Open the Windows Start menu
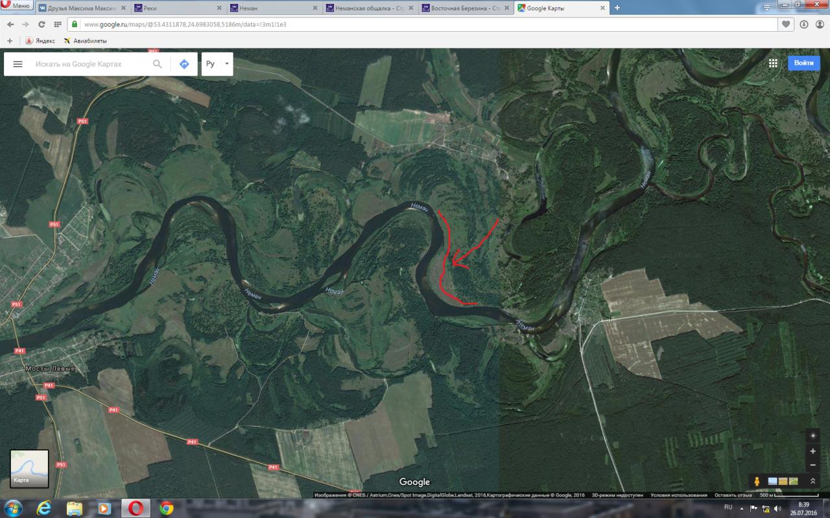The width and height of the screenshot is (830, 518). [13, 508]
